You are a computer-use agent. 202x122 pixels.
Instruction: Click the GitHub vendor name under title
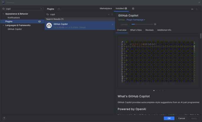[x=121, y=20]
